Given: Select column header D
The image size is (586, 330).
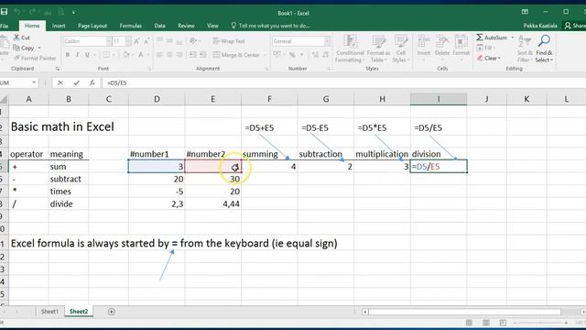Looking at the screenshot, I should [157, 99].
